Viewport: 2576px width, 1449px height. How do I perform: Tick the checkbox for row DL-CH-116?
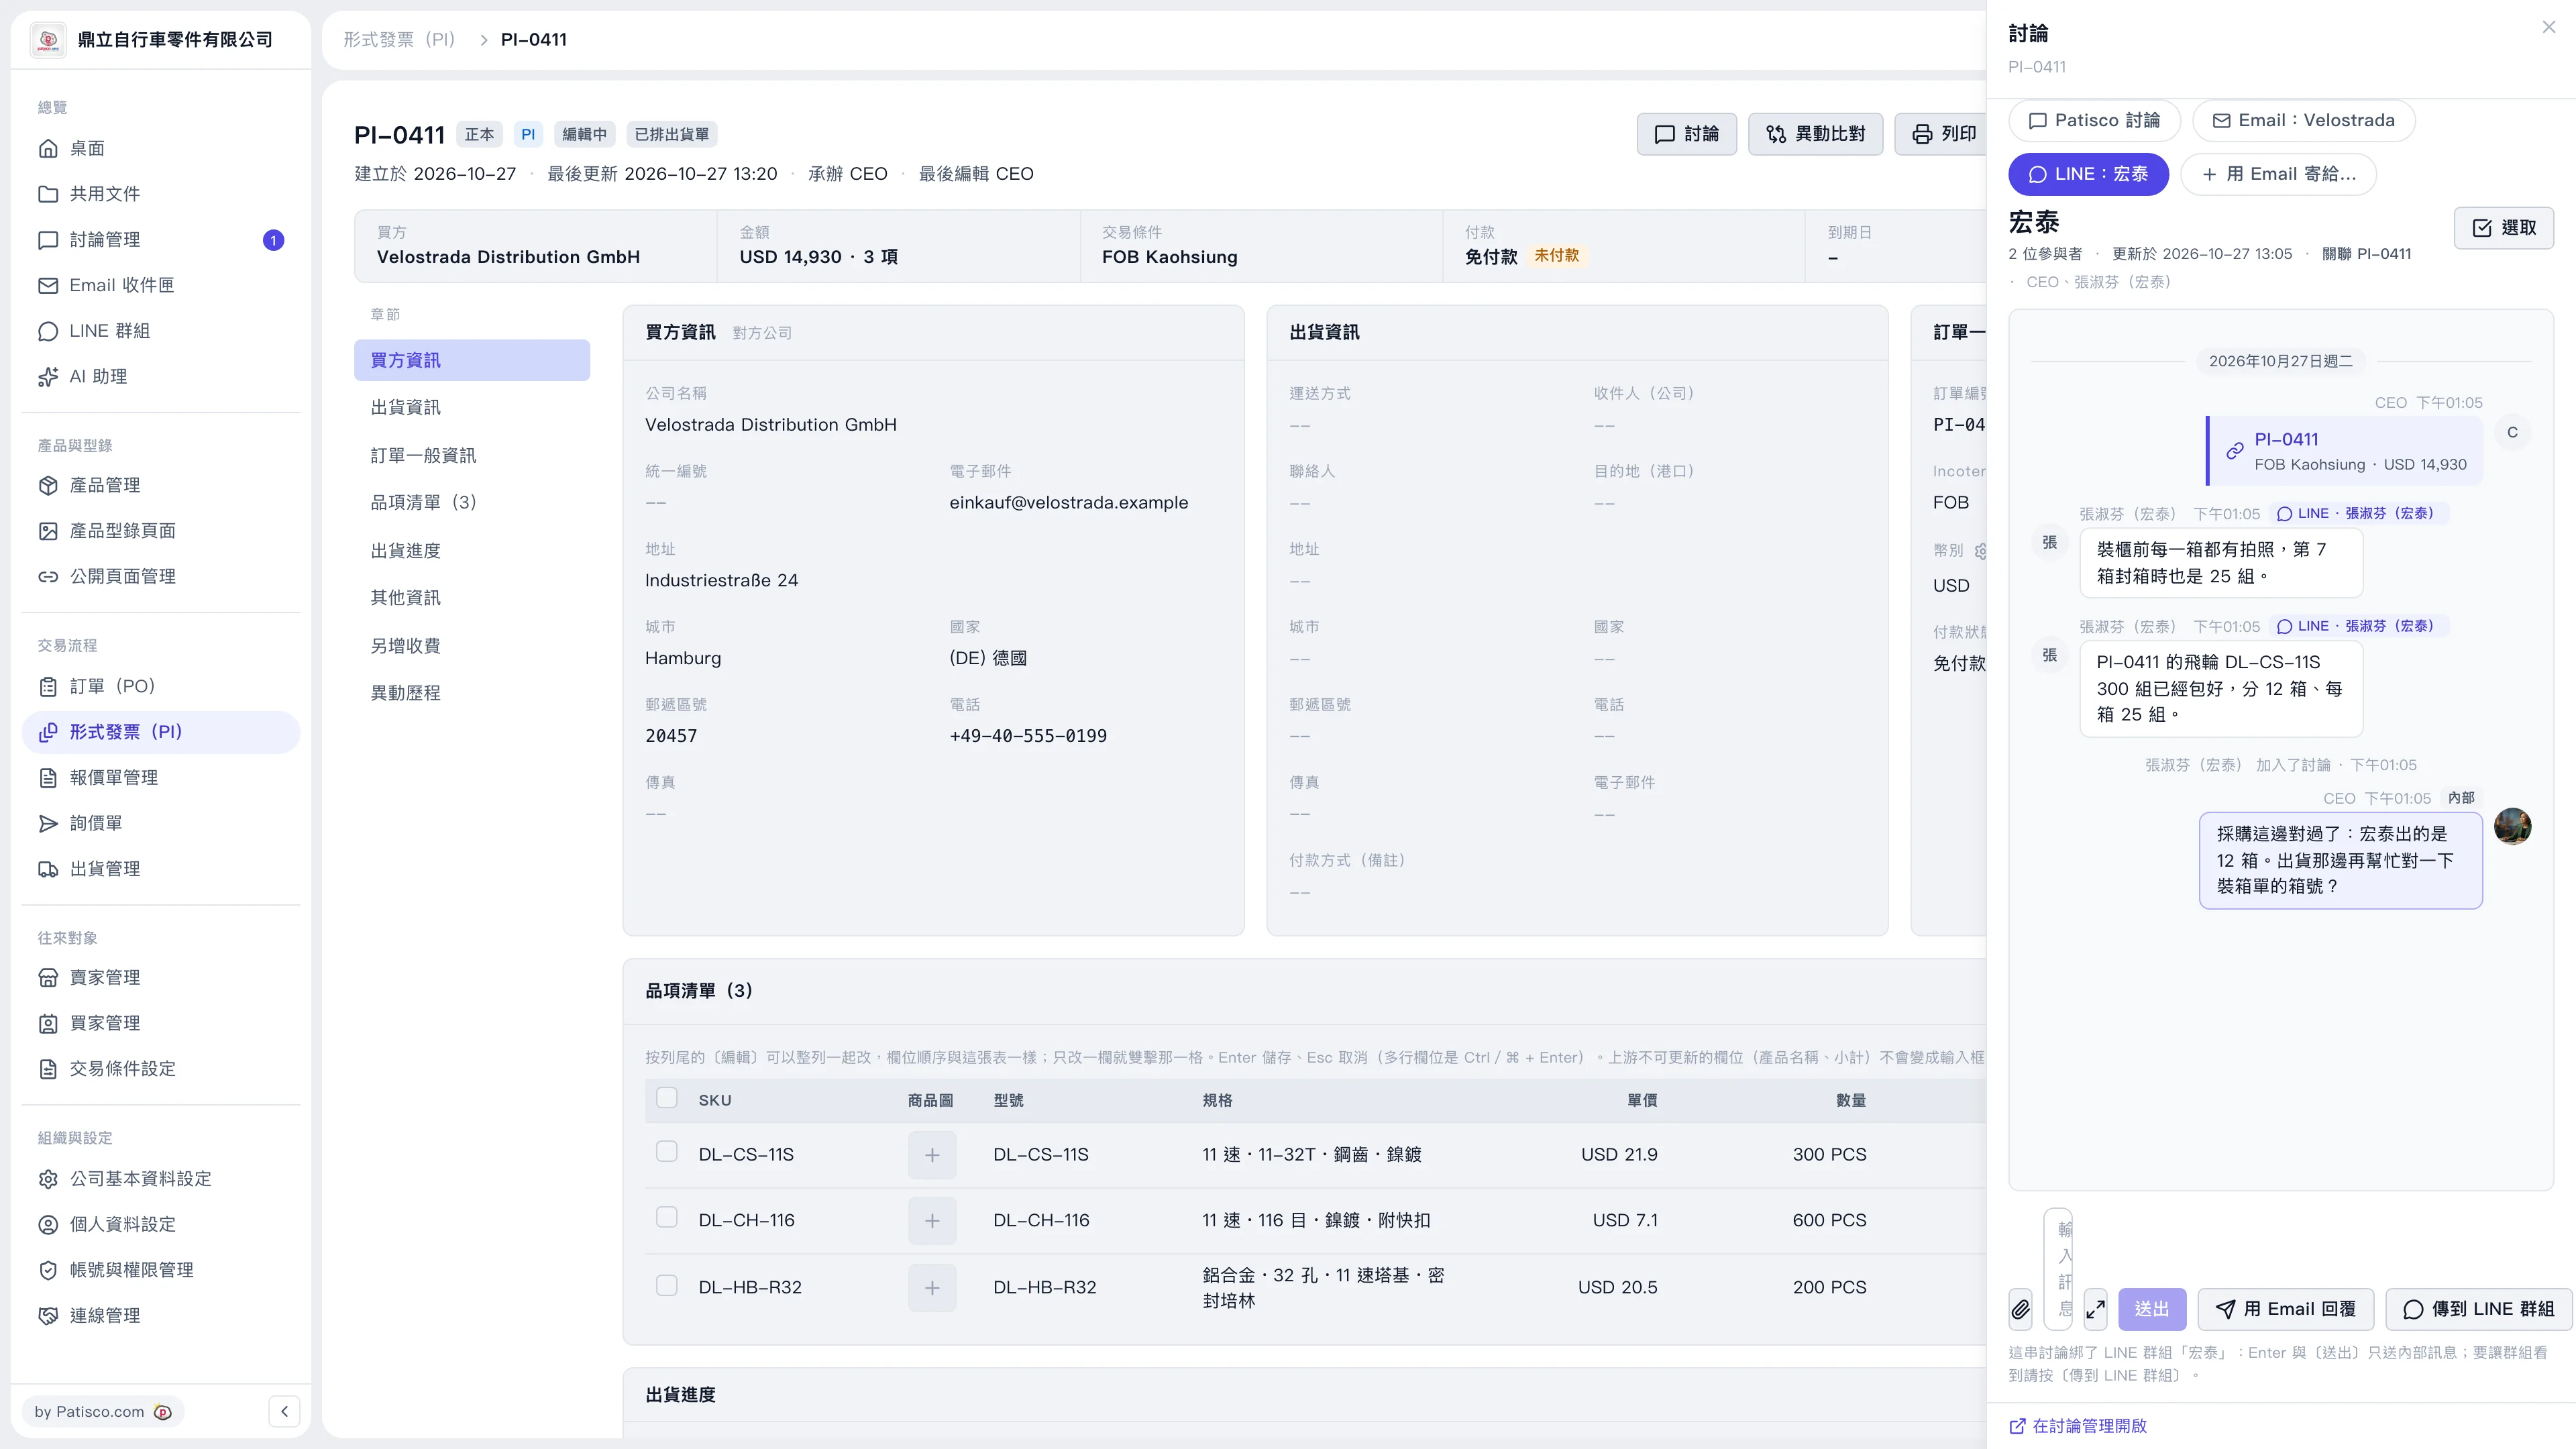[667, 1217]
